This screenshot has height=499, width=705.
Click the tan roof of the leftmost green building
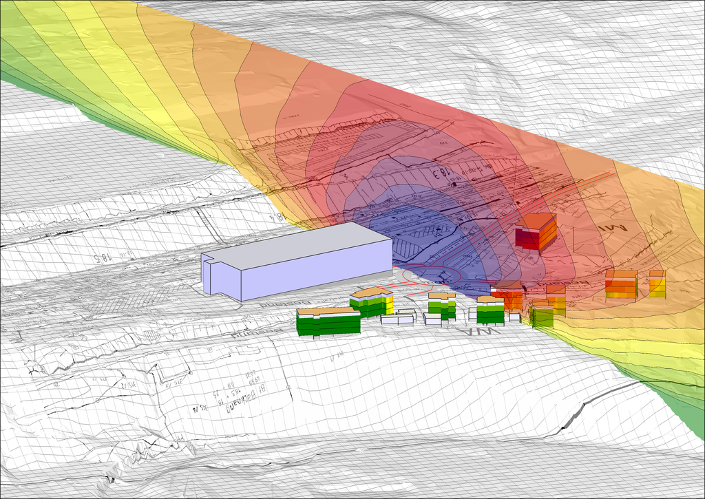coord(328,311)
